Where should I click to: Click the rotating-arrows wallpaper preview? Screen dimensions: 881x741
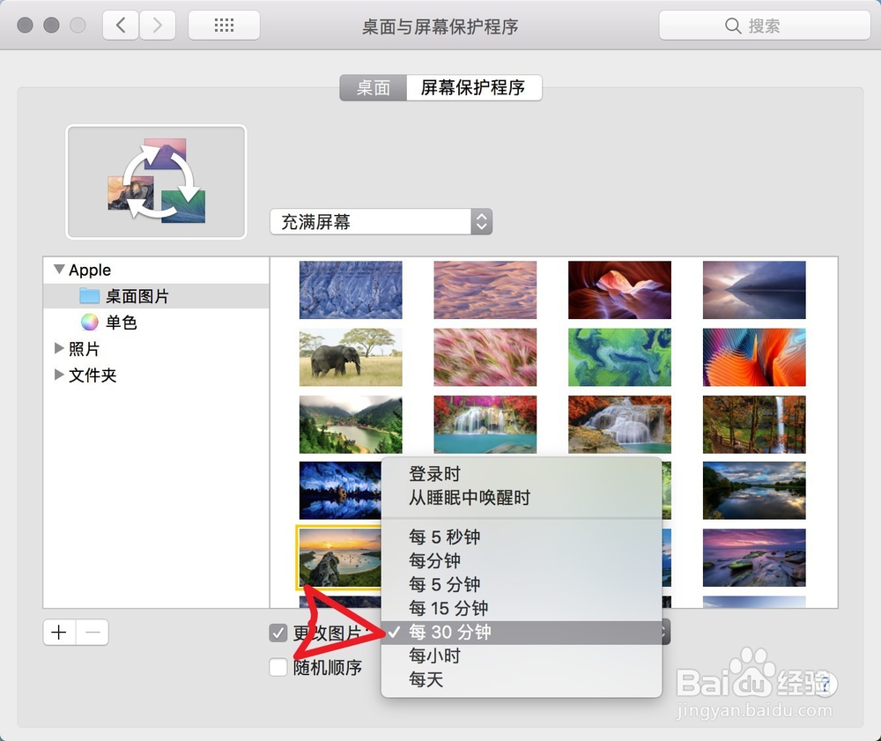[x=156, y=182]
